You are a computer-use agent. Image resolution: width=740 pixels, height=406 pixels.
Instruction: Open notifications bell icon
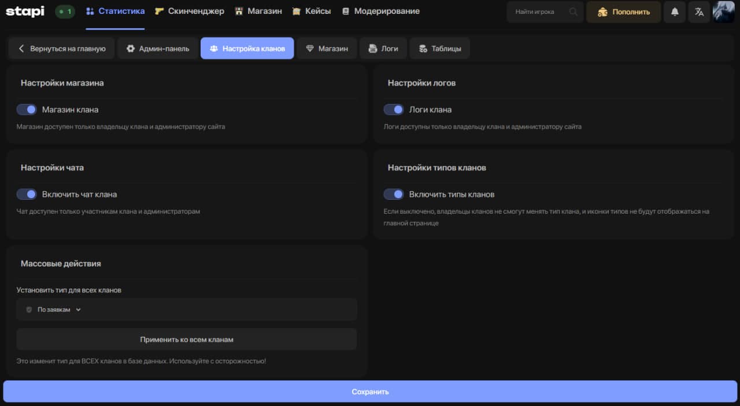[675, 12]
